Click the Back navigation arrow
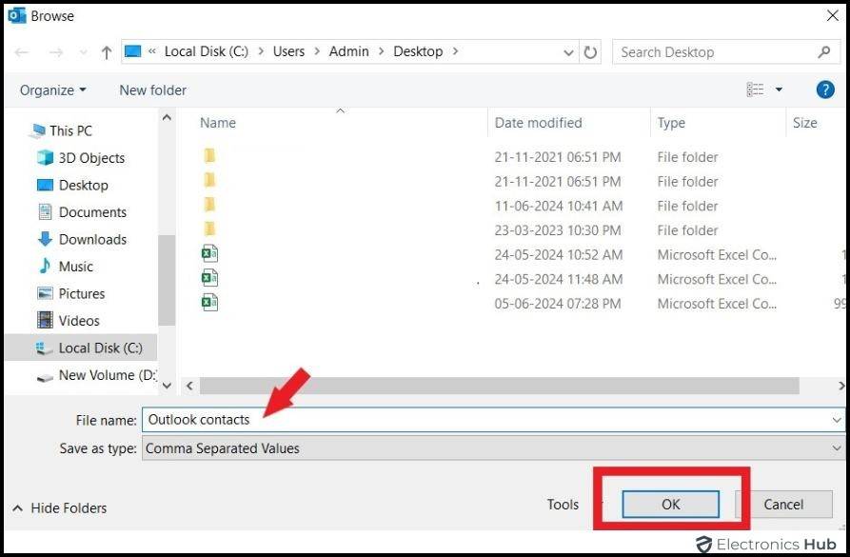This screenshot has height=557, width=850. pos(22,52)
